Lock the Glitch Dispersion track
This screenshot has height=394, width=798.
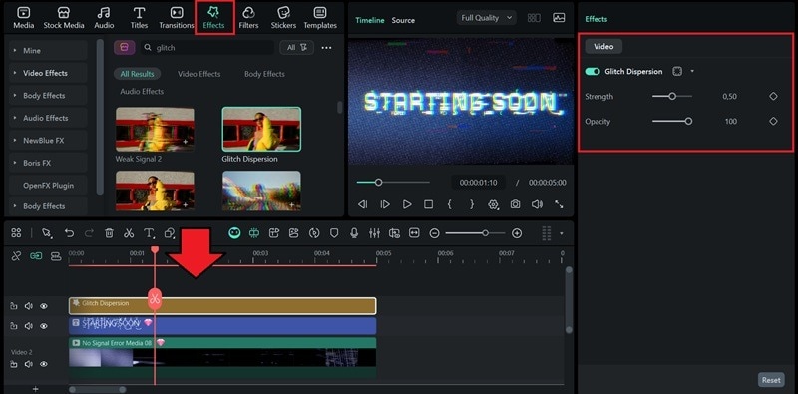14,306
